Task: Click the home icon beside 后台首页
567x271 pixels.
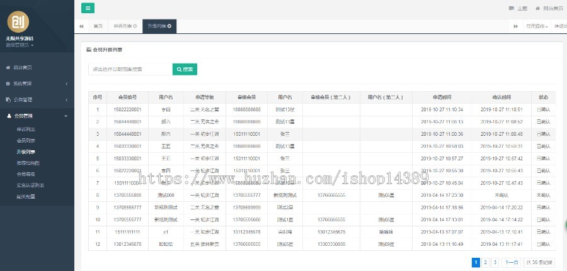Action: pos(8,67)
